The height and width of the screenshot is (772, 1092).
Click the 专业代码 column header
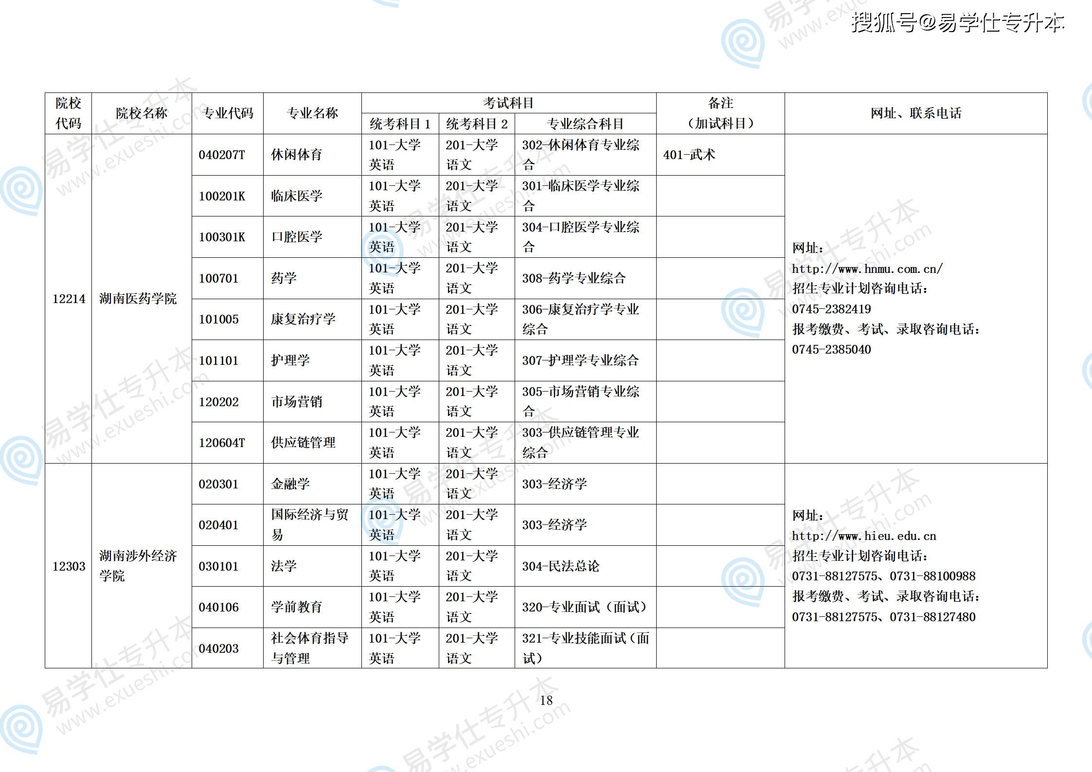click(x=228, y=113)
